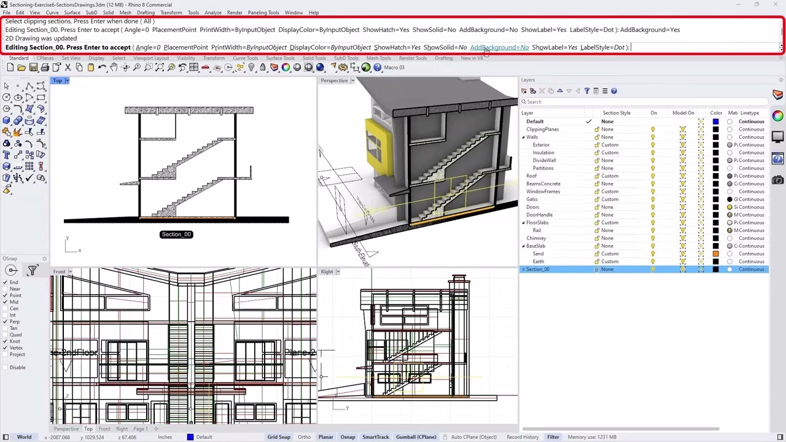Click the new layer icon in Layers panel

pyautogui.click(x=524, y=91)
